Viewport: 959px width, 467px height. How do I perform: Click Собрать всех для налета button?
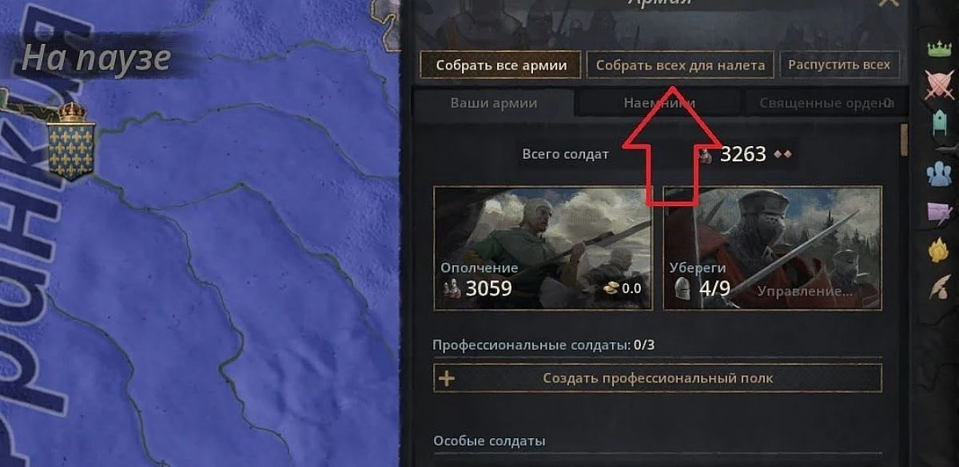coord(680,65)
